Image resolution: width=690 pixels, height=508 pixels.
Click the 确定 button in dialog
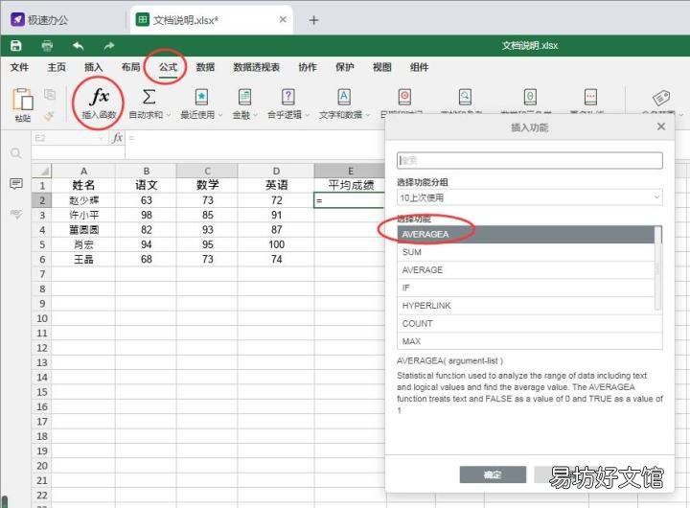pyautogui.click(x=493, y=474)
